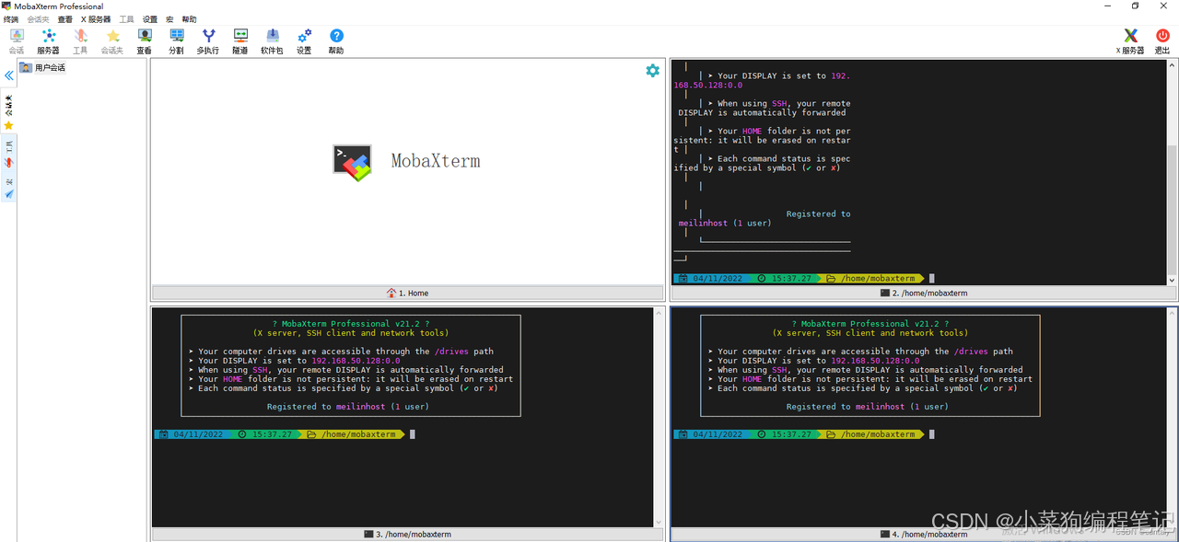The width and height of the screenshot is (1179, 542).
Task: Click the gear icon in the Home pane
Action: pos(652,71)
